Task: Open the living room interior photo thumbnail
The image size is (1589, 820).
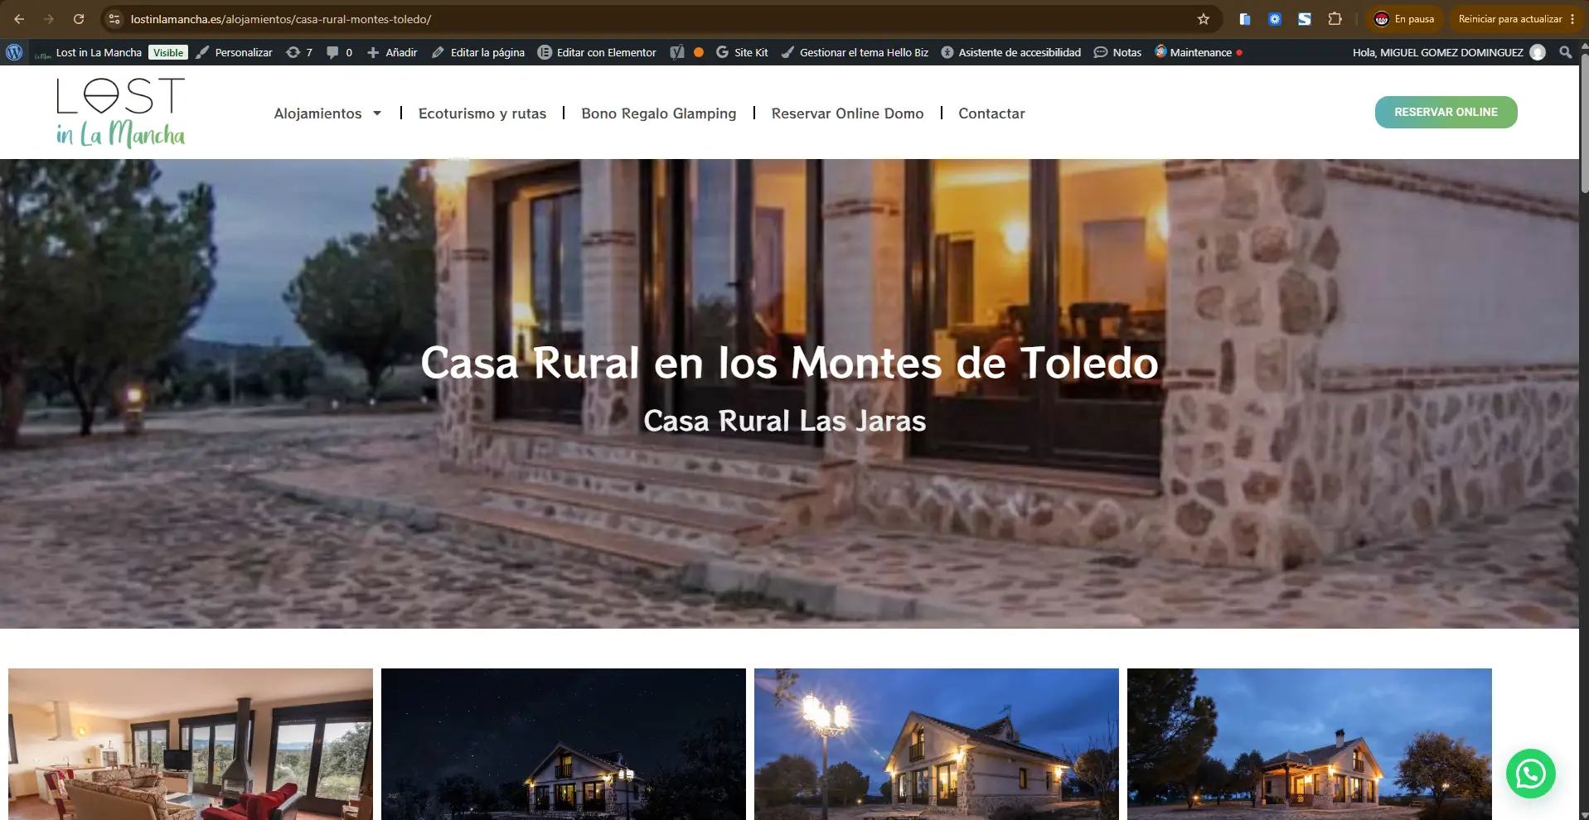Action: coord(191,744)
